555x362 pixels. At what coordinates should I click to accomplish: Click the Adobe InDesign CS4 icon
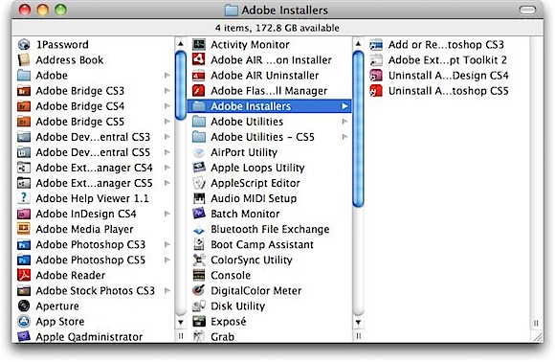point(24,214)
